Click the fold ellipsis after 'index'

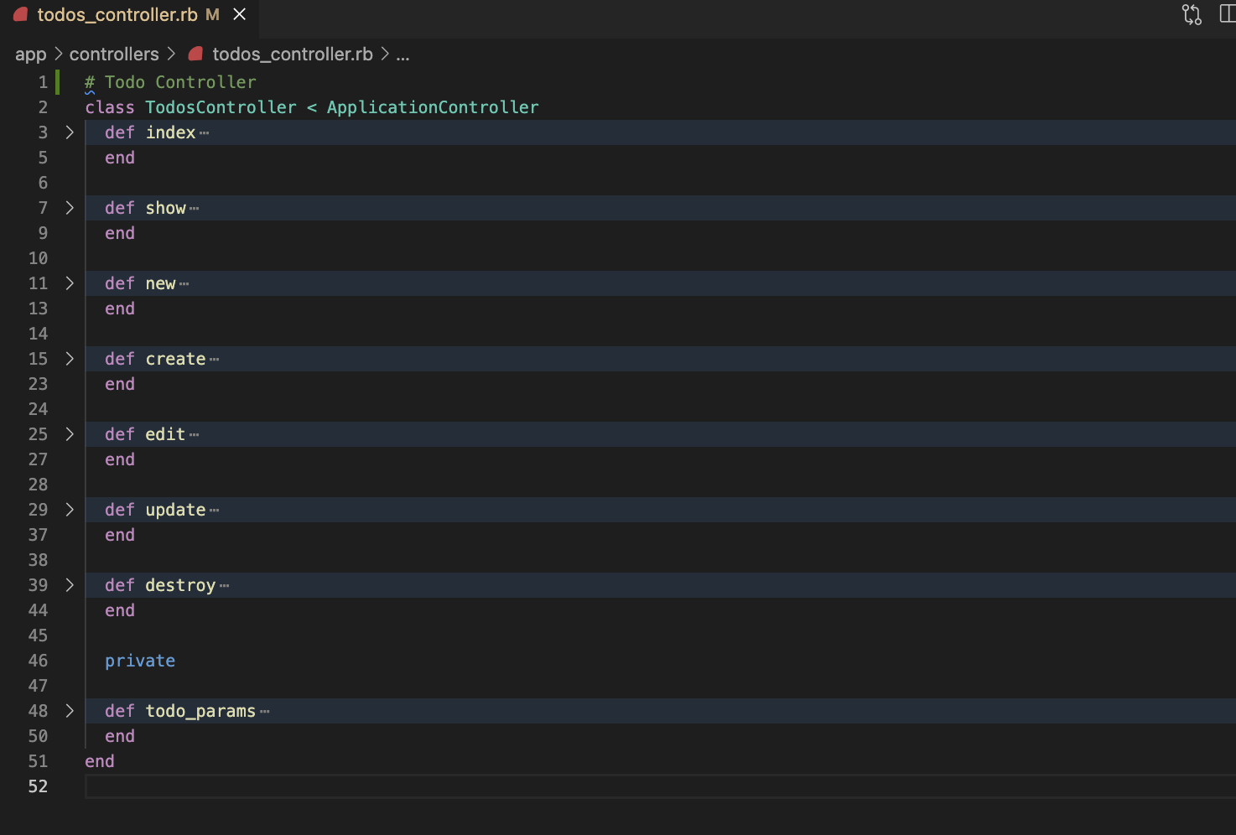205,133
